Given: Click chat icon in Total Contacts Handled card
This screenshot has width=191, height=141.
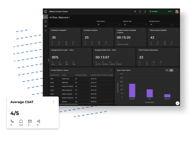Looking at the screenshot, I should click(x=158, y=42).
